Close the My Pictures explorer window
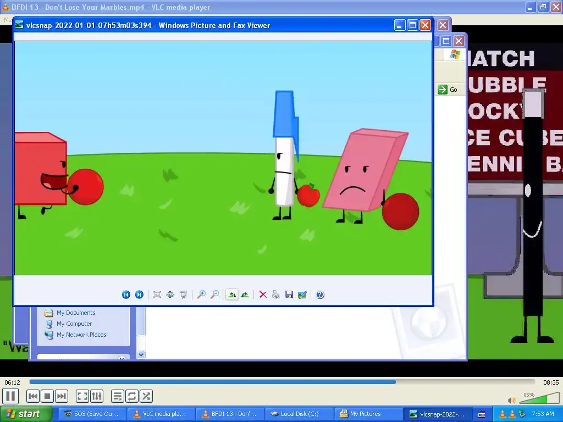Image resolution: width=563 pixels, height=422 pixels. tap(459, 41)
